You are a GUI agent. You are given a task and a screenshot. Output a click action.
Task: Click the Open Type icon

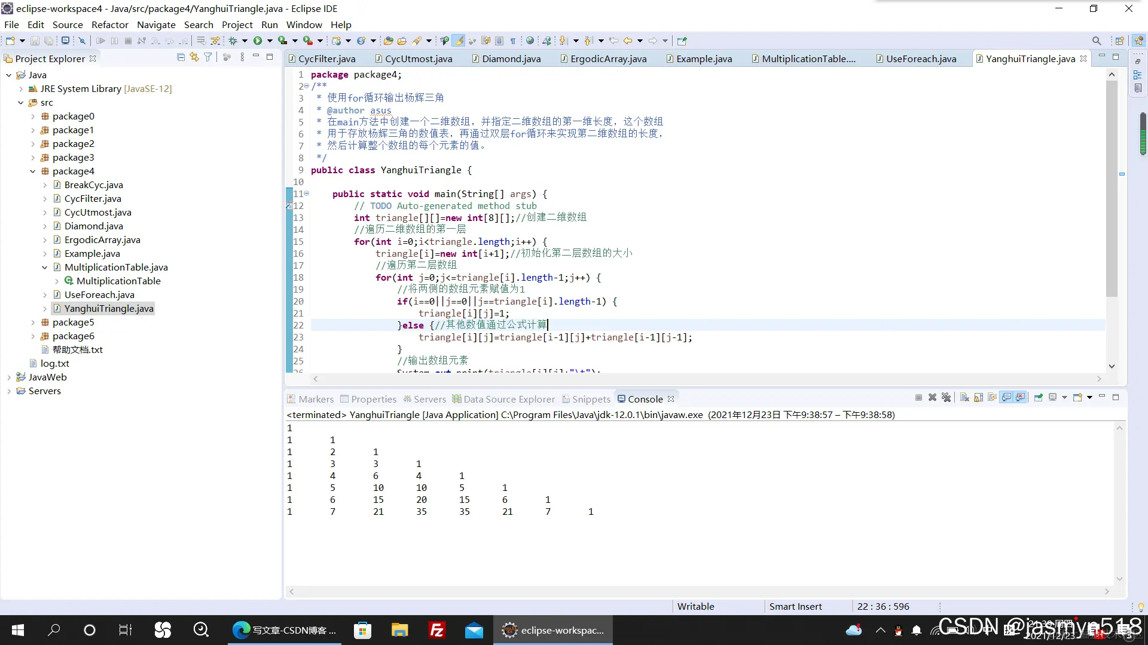[x=389, y=41]
